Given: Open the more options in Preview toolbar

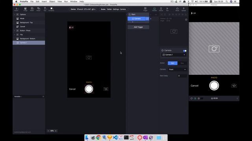Looking at the screenshot, I should pos(237,98).
